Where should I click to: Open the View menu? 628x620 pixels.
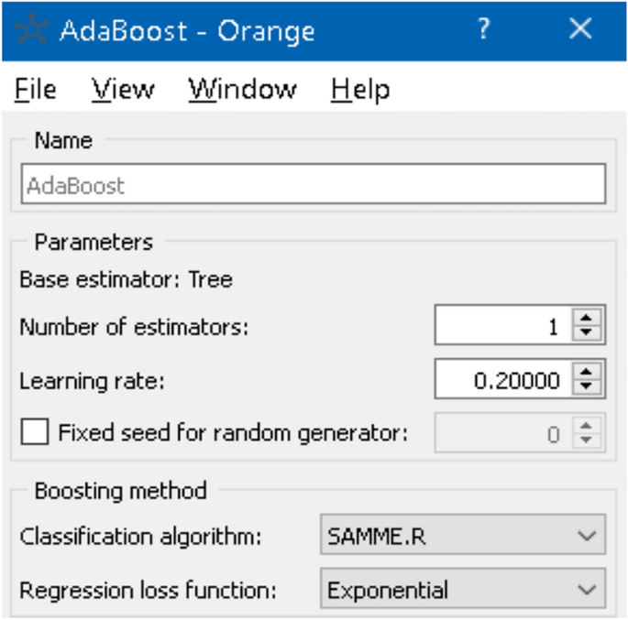click(x=123, y=89)
